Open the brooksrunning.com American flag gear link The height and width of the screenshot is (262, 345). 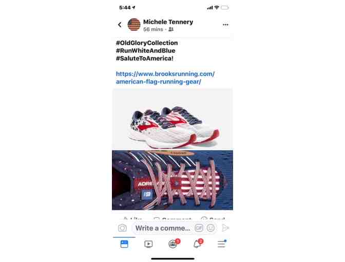coord(165,78)
